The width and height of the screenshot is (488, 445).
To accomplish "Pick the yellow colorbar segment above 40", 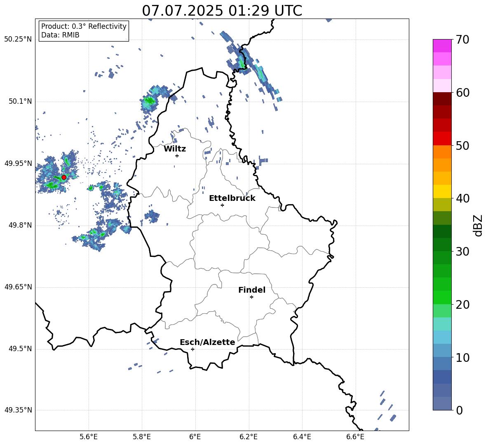I will (x=442, y=191).
